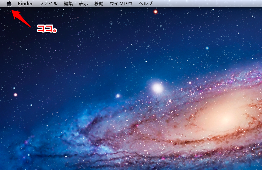Viewport: 262px width, 170px height.
Task: Open the 編集 menu
Action: click(x=68, y=4)
